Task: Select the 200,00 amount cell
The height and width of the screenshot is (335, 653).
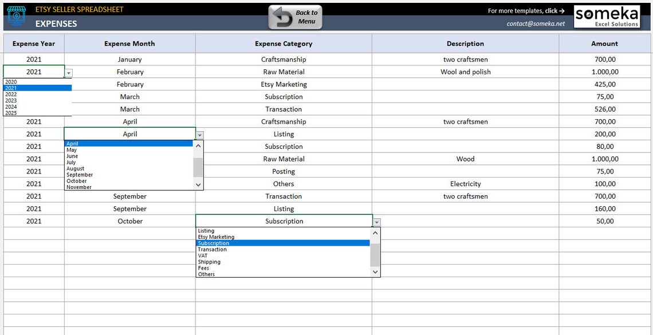Action: [604, 133]
